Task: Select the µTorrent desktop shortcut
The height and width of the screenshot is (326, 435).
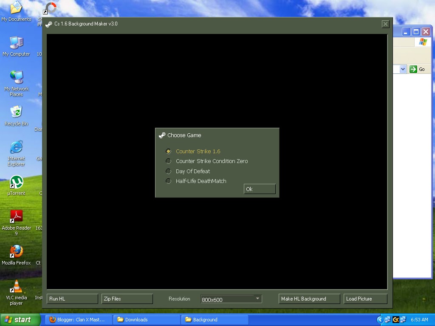Action: tap(16, 185)
